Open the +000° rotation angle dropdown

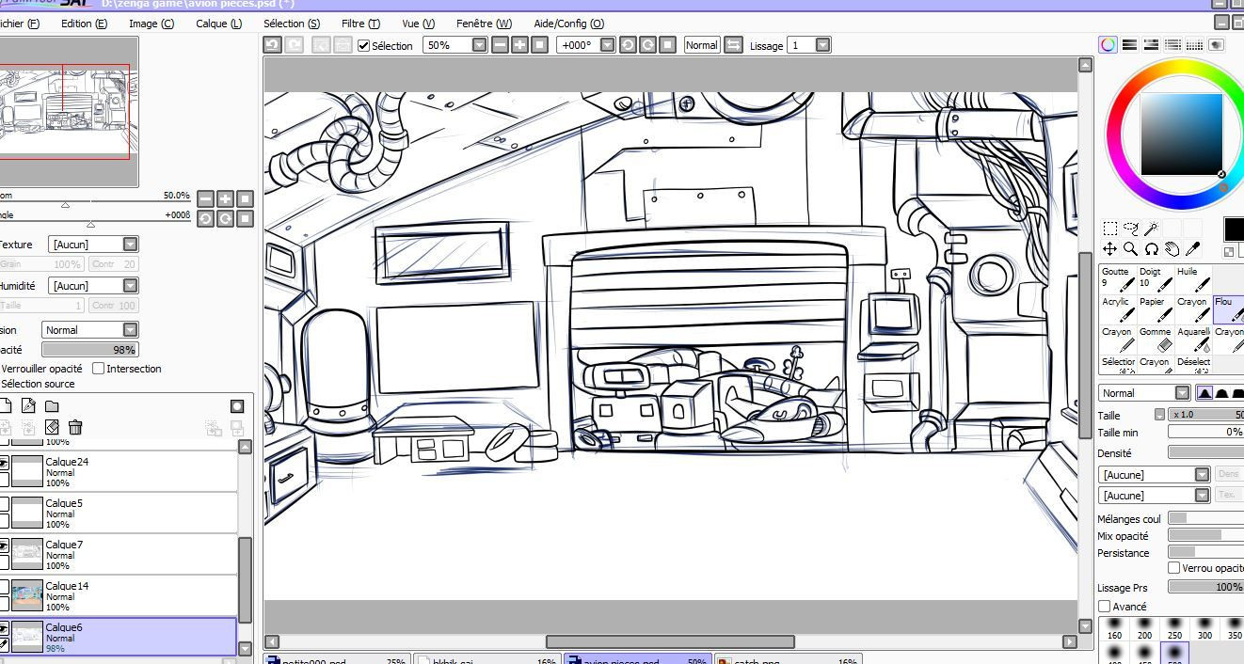[607, 44]
